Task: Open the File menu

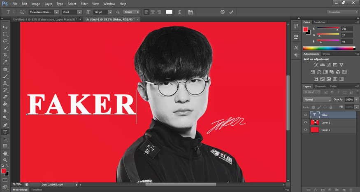Action: tap(15, 4)
